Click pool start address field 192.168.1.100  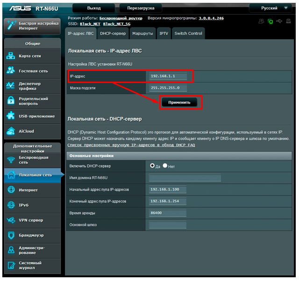[168, 190]
